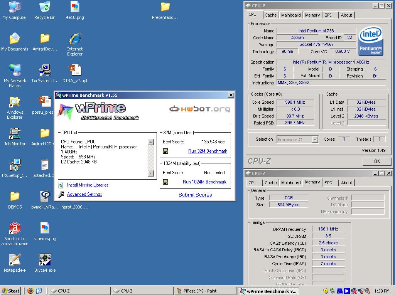
Task: Click the Intel Pentium M logo in CPU-Z
Action: point(370,41)
